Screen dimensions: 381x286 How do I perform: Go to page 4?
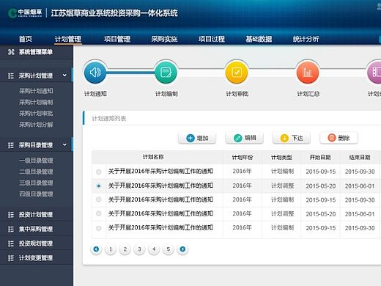154,249
